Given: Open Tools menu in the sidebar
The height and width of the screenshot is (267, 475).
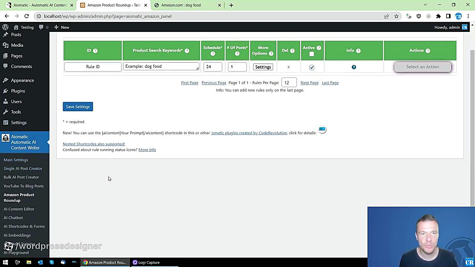Looking at the screenshot, I should pos(16,112).
